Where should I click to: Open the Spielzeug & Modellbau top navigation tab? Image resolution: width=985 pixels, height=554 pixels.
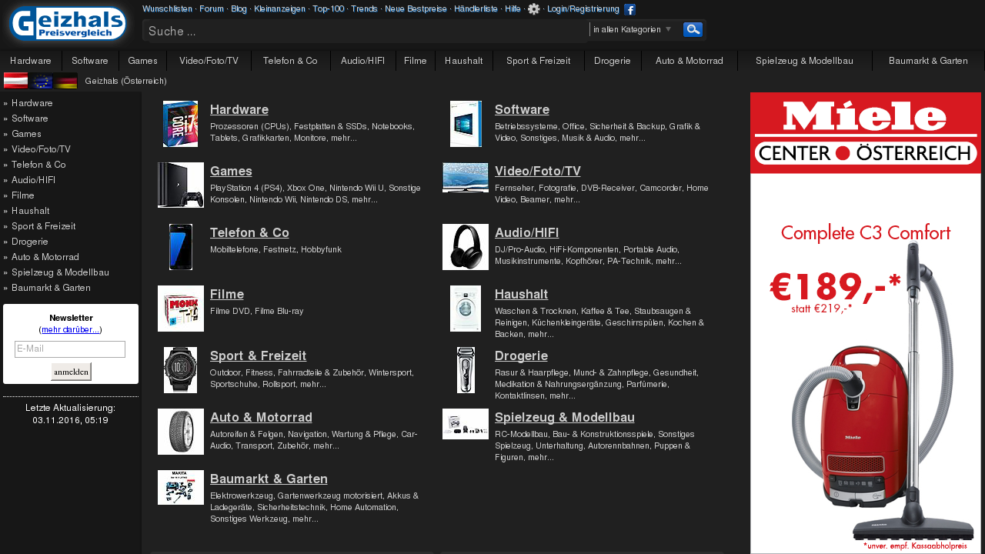(x=804, y=61)
